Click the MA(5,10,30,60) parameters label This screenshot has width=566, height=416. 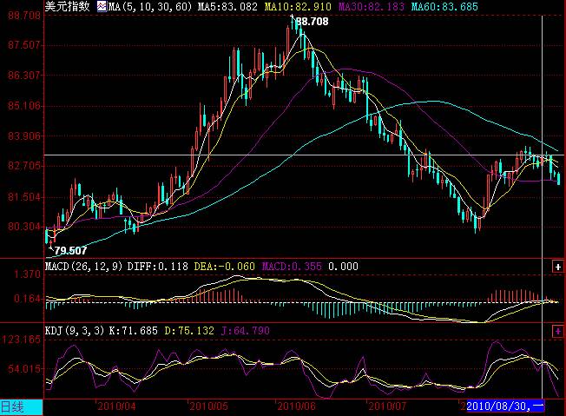150,7
